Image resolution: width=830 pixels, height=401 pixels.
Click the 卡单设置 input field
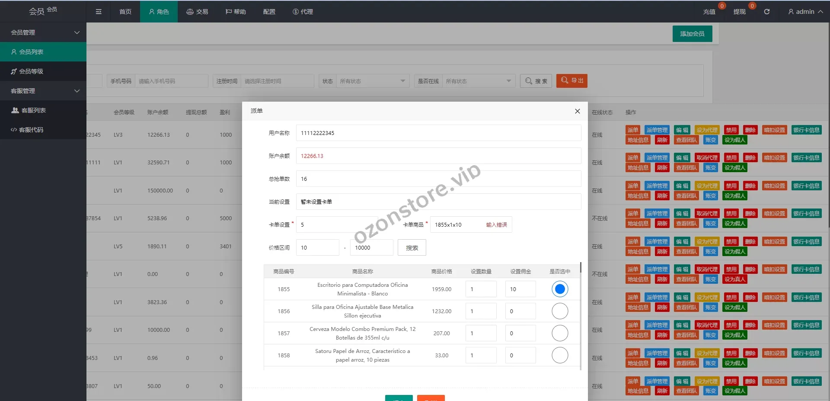pyautogui.click(x=336, y=225)
